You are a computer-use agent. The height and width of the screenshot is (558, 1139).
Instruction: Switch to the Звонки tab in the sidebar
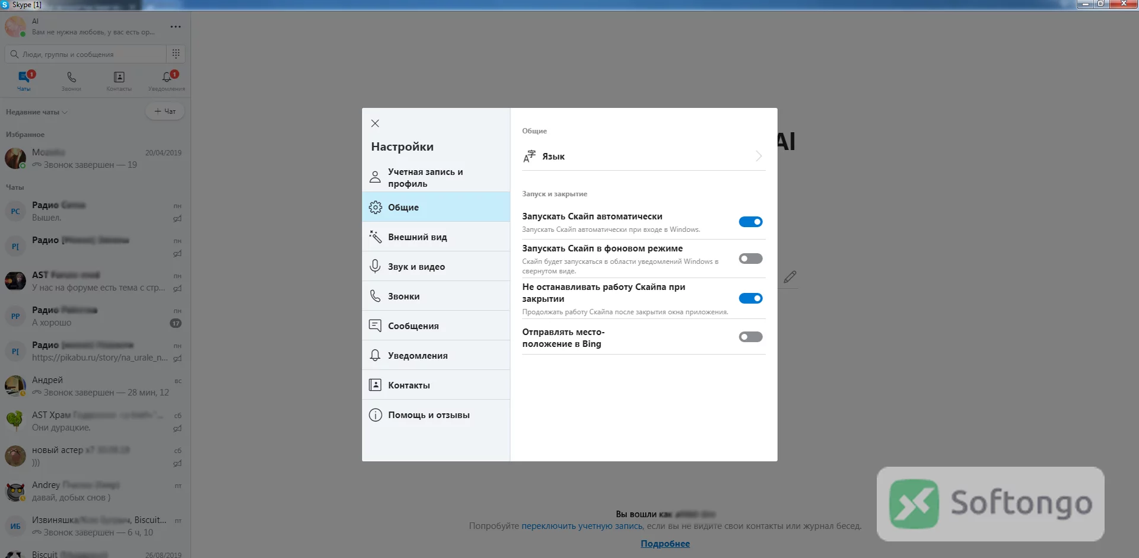pos(71,81)
